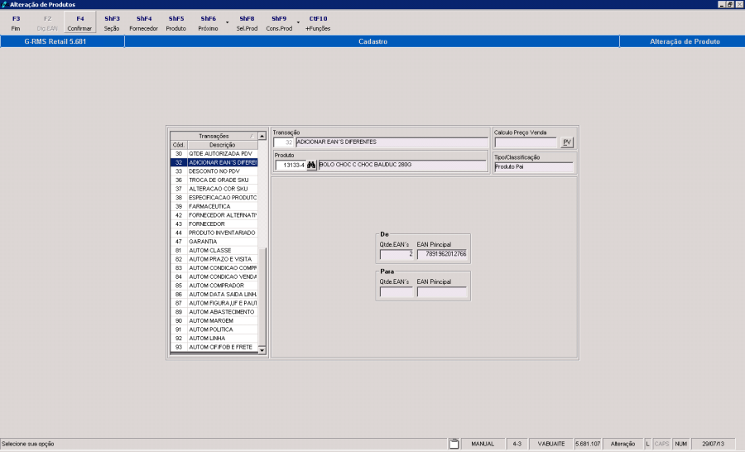Click MANUAL in the status bar

pos(483,444)
